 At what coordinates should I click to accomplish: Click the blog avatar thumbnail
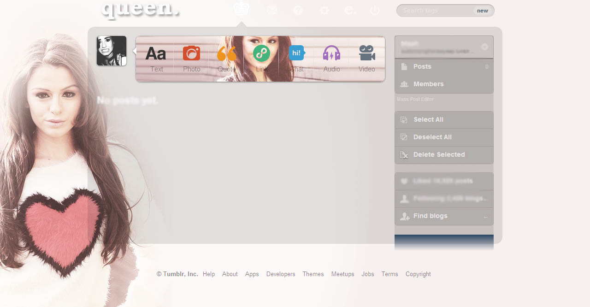click(112, 51)
